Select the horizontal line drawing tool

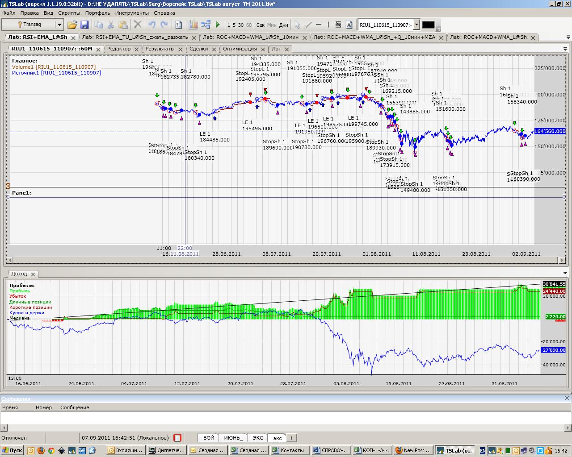click(x=319, y=25)
